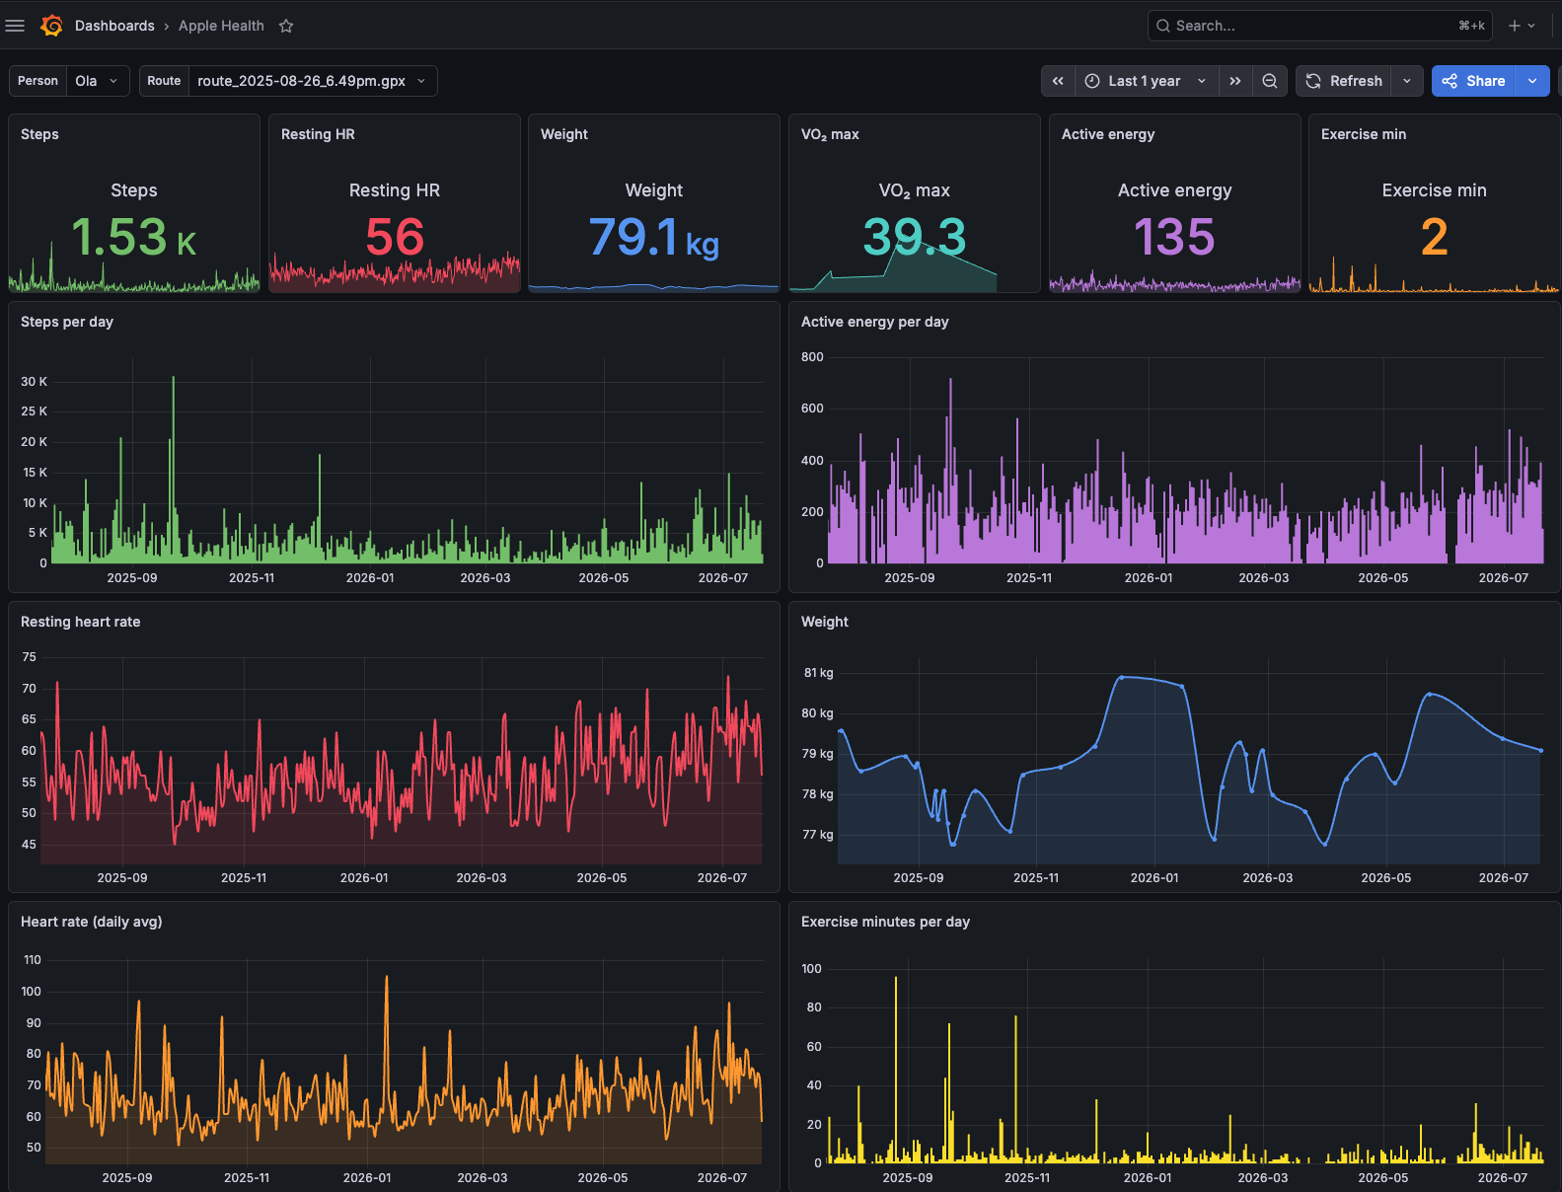Screen dimensions: 1562x1192
Task: Expand the refresh interval dropdown arrow
Action: [1407, 81]
